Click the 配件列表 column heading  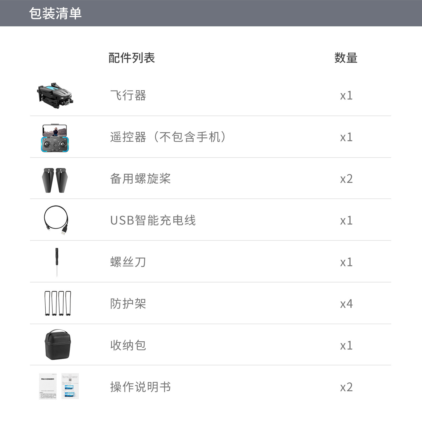tap(132, 58)
